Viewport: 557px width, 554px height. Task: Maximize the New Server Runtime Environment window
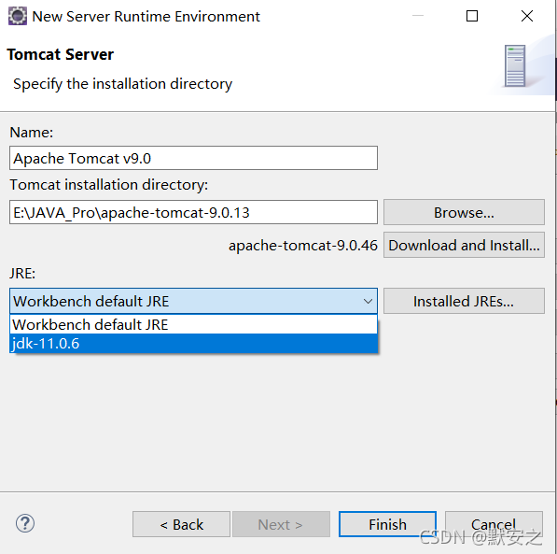click(x=472, y=16)
